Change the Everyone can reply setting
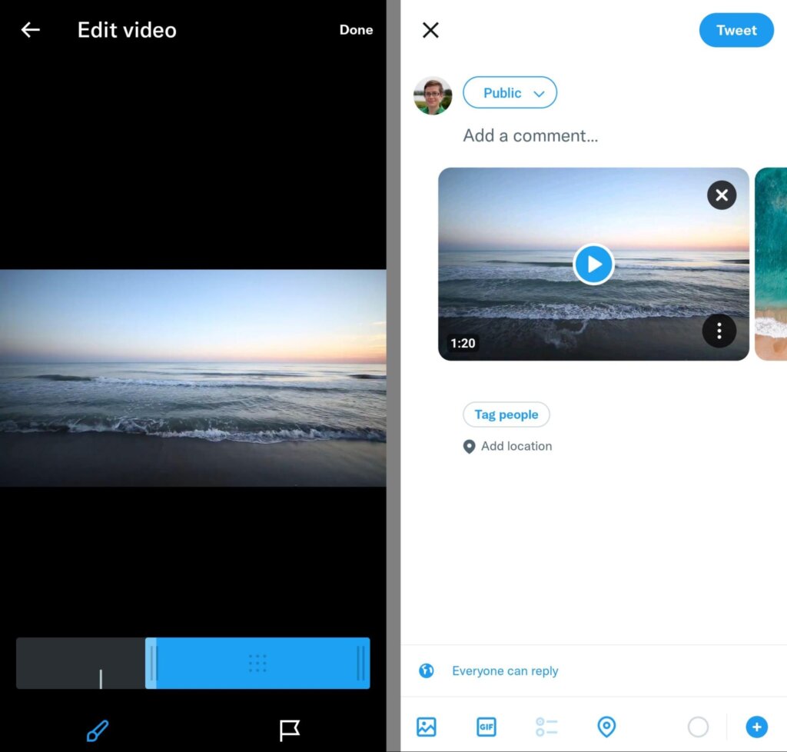Image resolution: width=787 pixels, height=752 pixels. 504,671
